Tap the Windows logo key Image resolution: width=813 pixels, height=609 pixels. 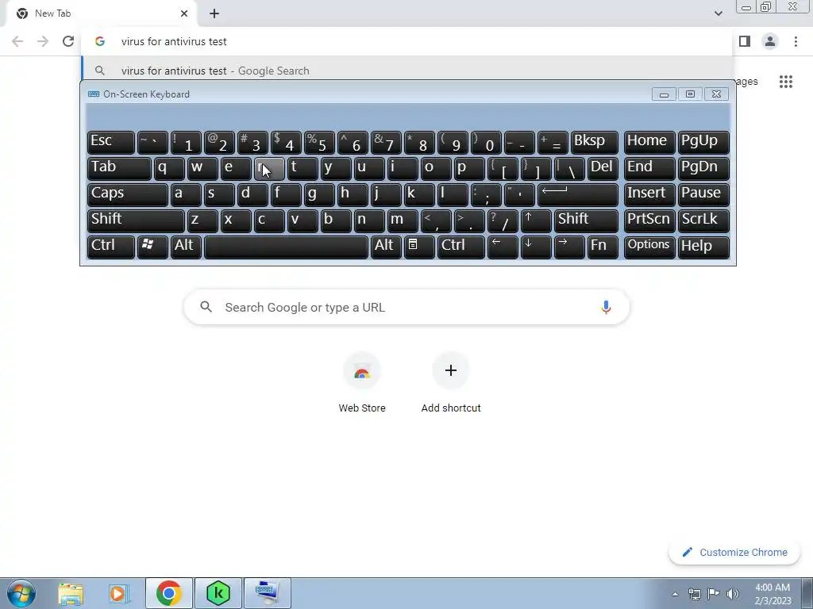click(152, 247)
